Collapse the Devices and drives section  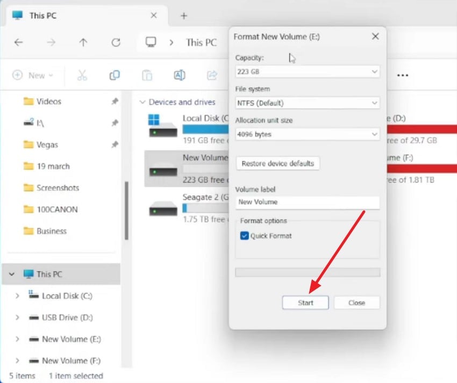[142, 102]
